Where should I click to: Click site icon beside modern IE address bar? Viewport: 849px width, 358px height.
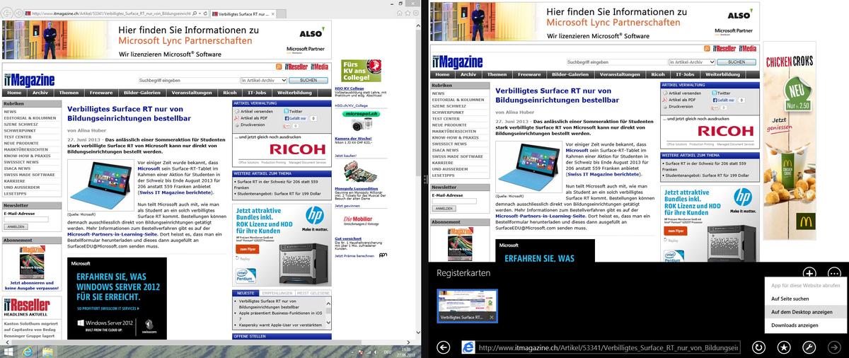pyautogui.click(x=468, y=347)
